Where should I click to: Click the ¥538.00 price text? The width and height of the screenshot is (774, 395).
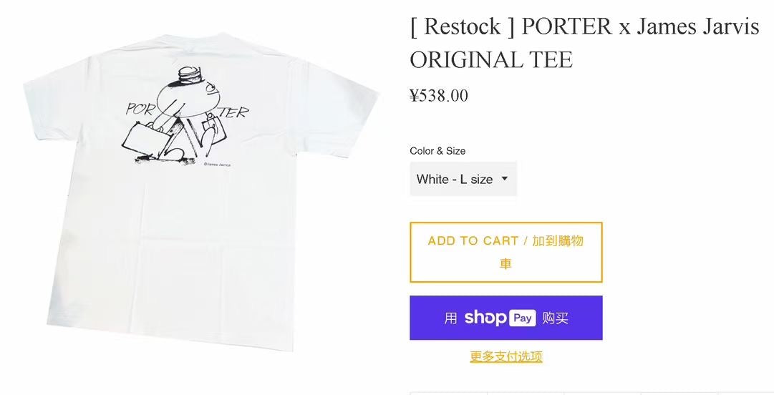(x=439, y=95)
